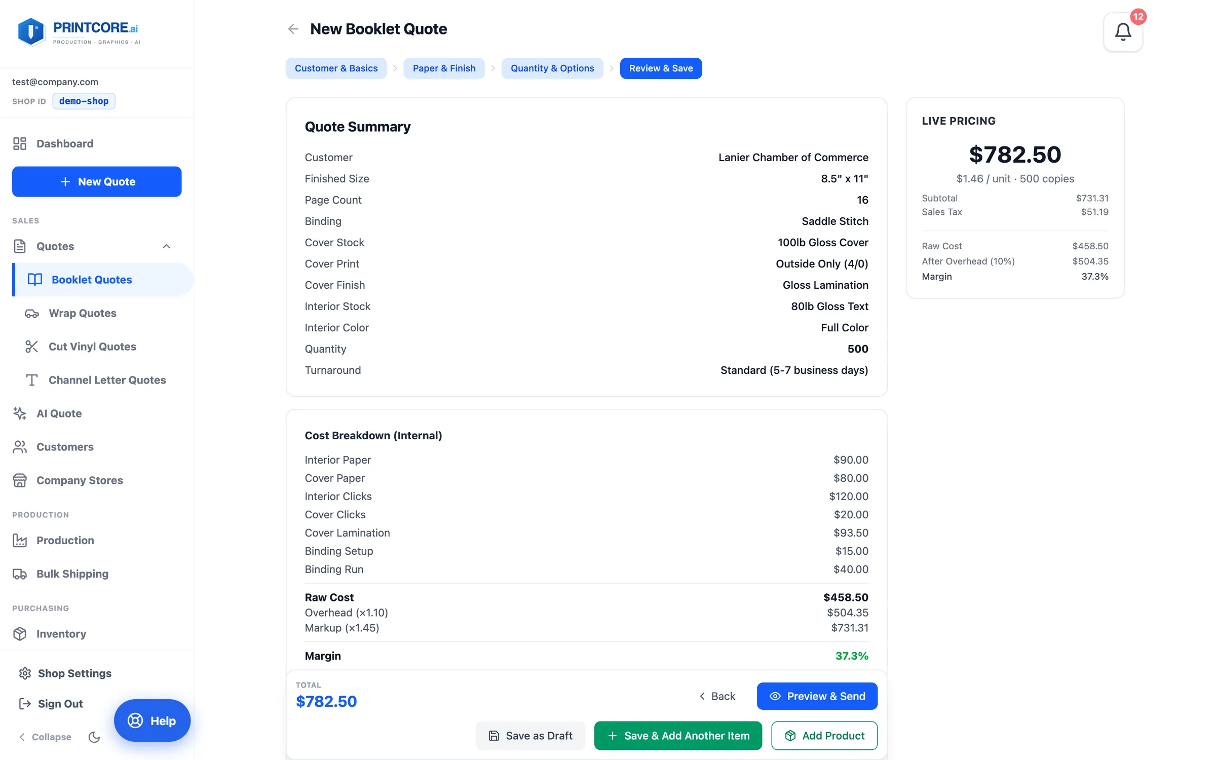Click the New Quote button
The height and width of the screenshot is (760, 1216).
click(x=97, y=181)
